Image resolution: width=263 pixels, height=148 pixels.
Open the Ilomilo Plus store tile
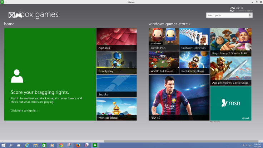(164, 39)
